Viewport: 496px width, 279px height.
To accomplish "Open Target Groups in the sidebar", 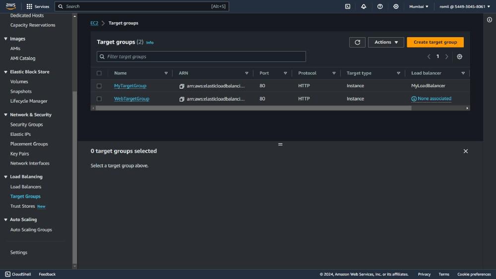I will click(25, 196).
